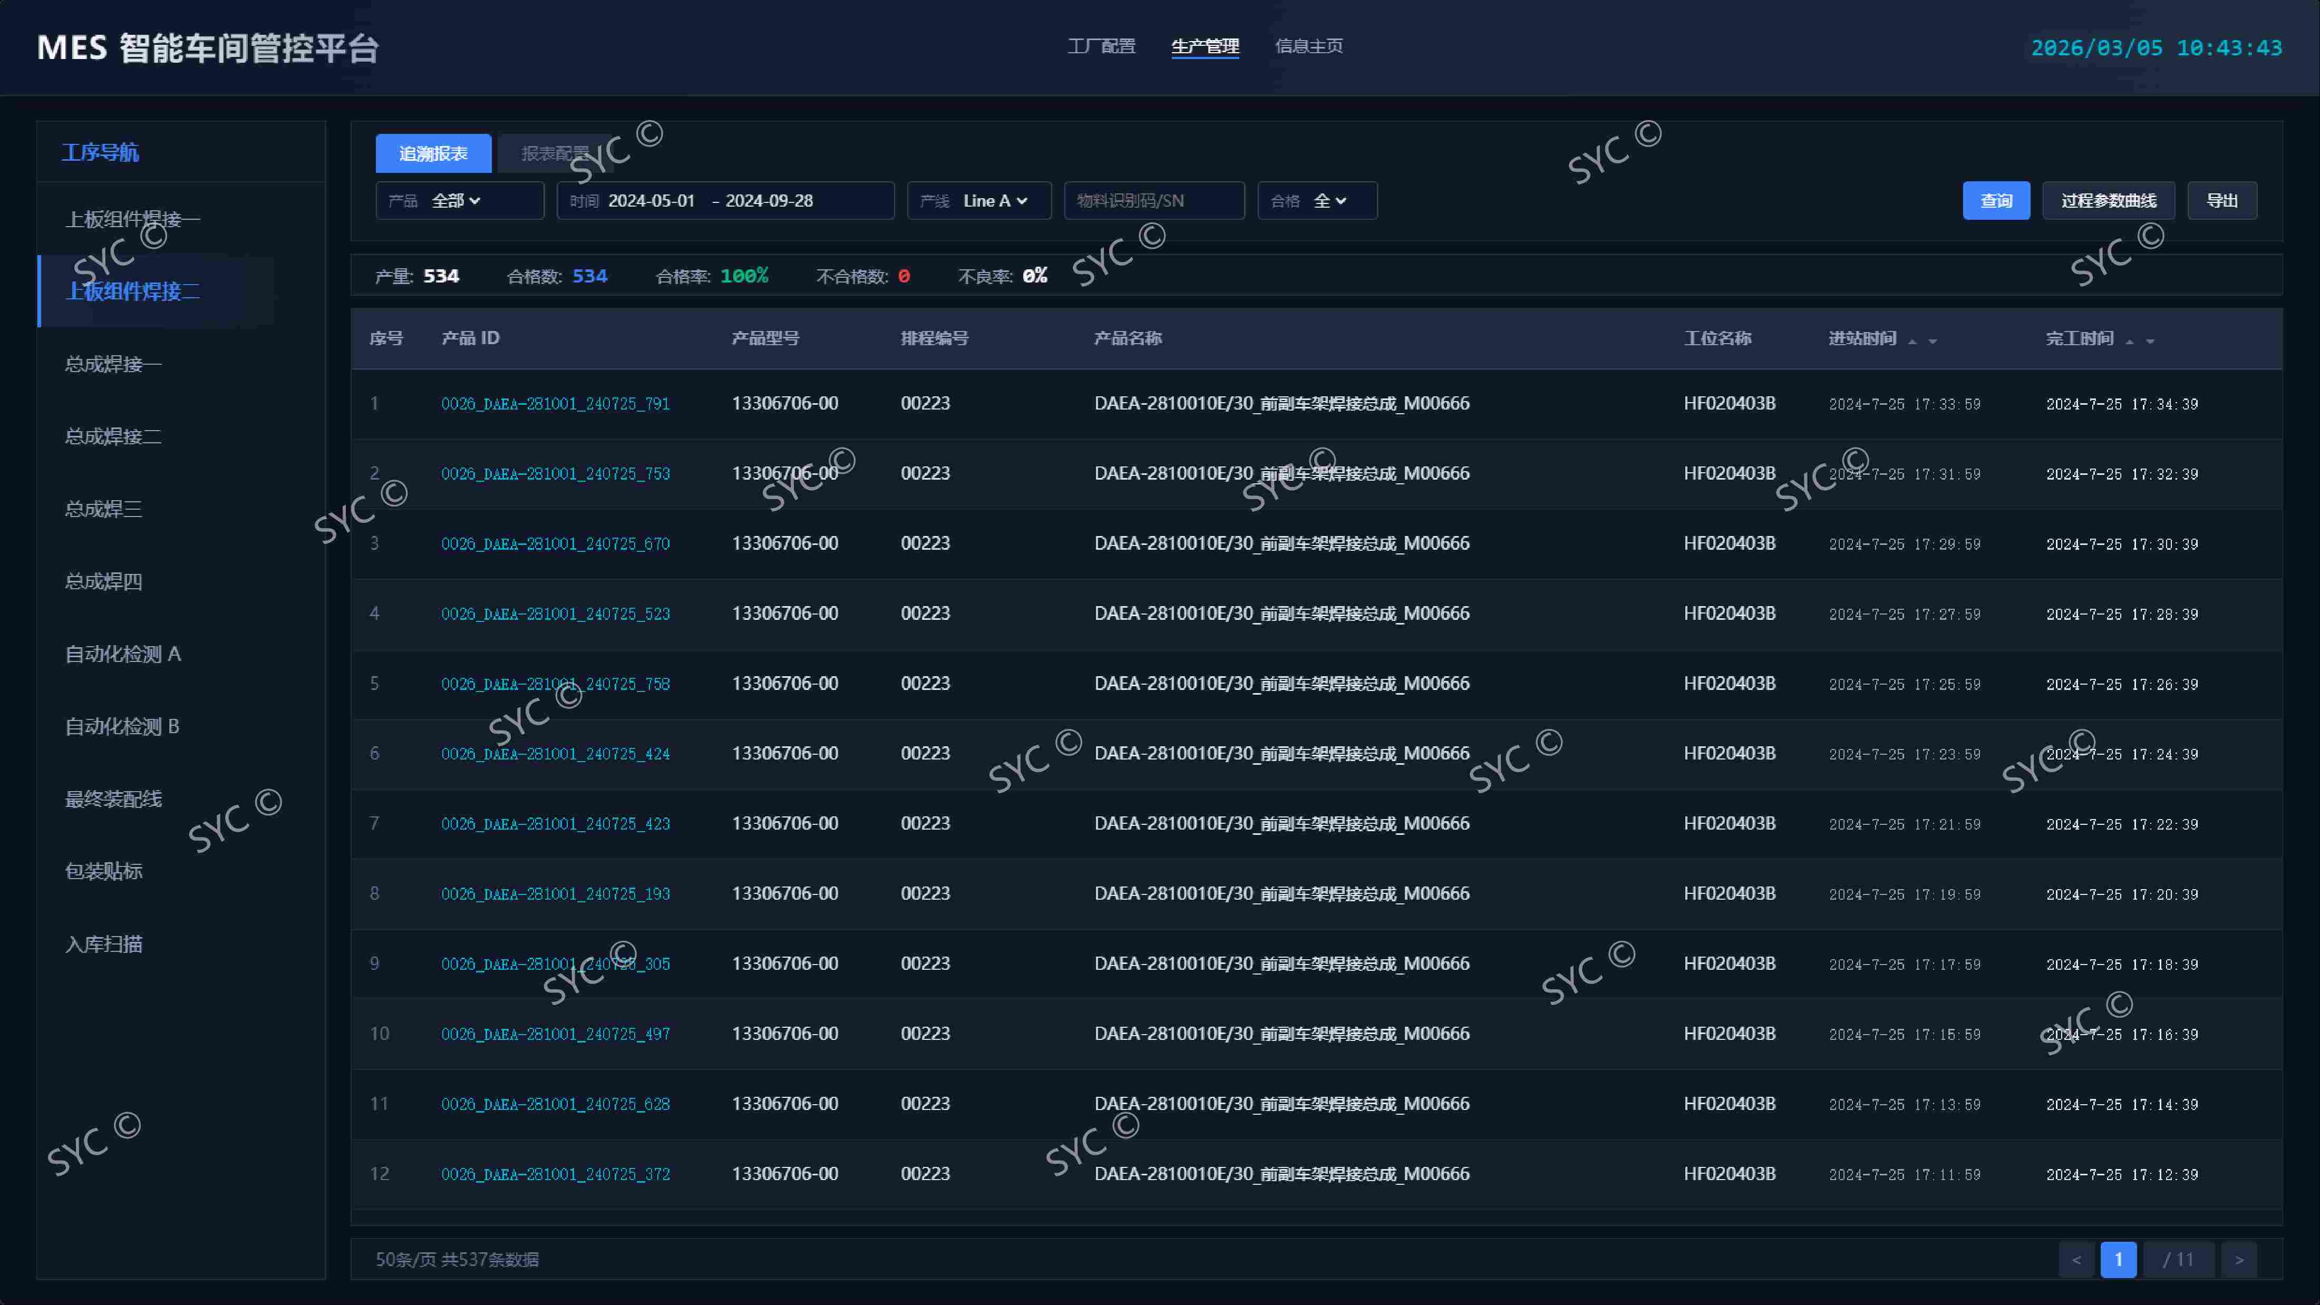Select 自动化检测 A in process navigation
This screenshot has height=1305, width=2320.
point(123,654)
